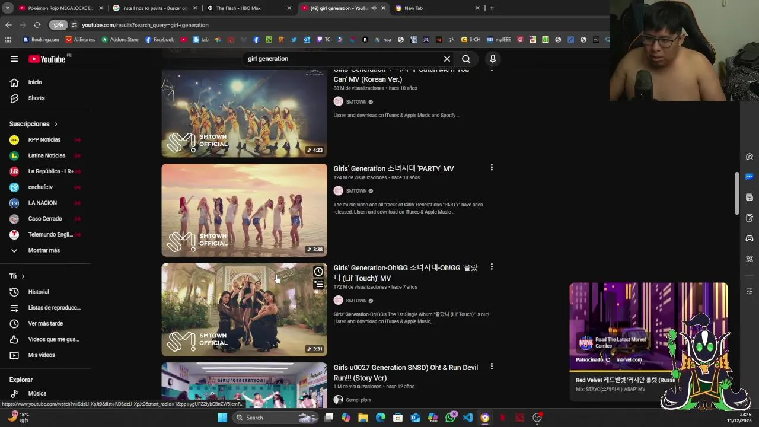Open Addons Store bookmark

(120, 40)
